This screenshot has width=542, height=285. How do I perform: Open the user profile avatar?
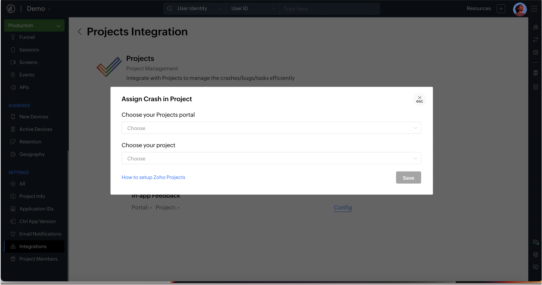click(x=520, y=9)
